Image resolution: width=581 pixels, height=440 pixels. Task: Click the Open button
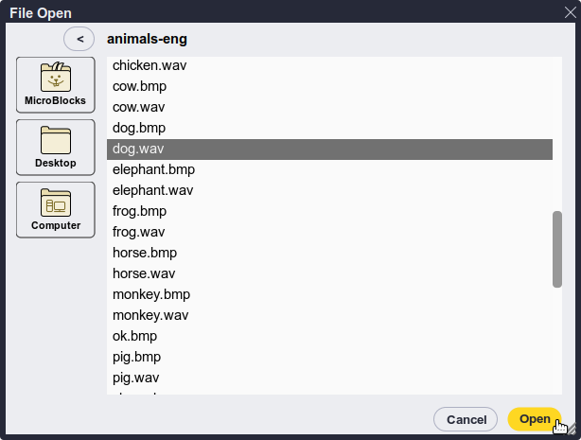tap(535, 419)
